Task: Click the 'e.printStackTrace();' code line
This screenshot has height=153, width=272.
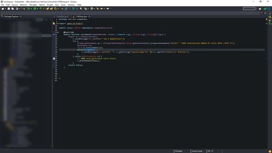Action: coord(88,61)
